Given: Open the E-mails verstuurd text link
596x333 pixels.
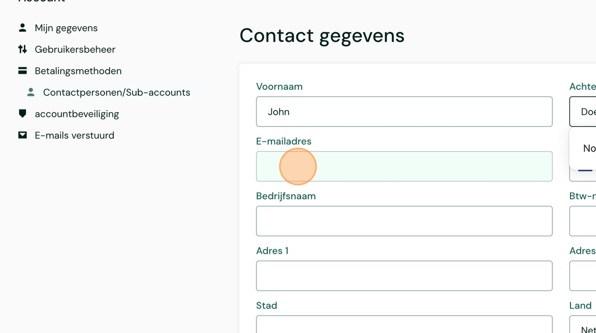Looking at the screenshot, I should click(x=74, y=135).
